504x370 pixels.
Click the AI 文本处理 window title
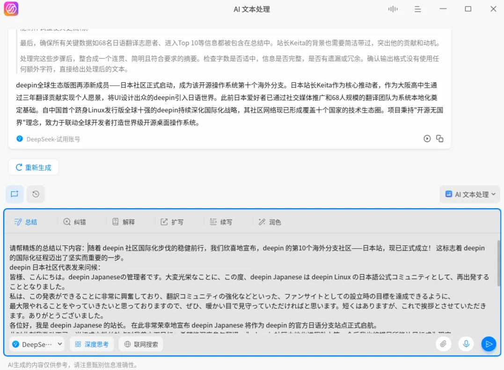252,9
